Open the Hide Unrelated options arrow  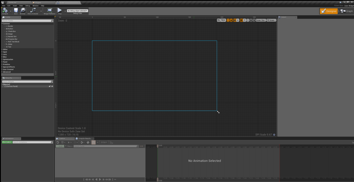tap(41, 11)
